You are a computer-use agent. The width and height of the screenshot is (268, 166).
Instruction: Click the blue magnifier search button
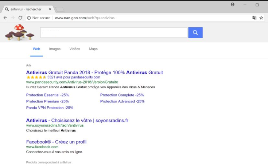pos(195,33)
